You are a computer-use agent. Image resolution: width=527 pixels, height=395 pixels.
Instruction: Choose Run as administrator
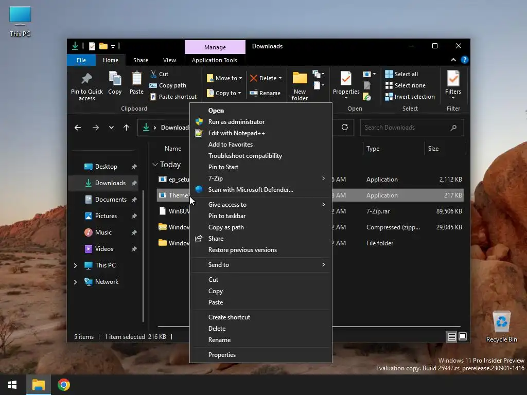tap(261, 122)
